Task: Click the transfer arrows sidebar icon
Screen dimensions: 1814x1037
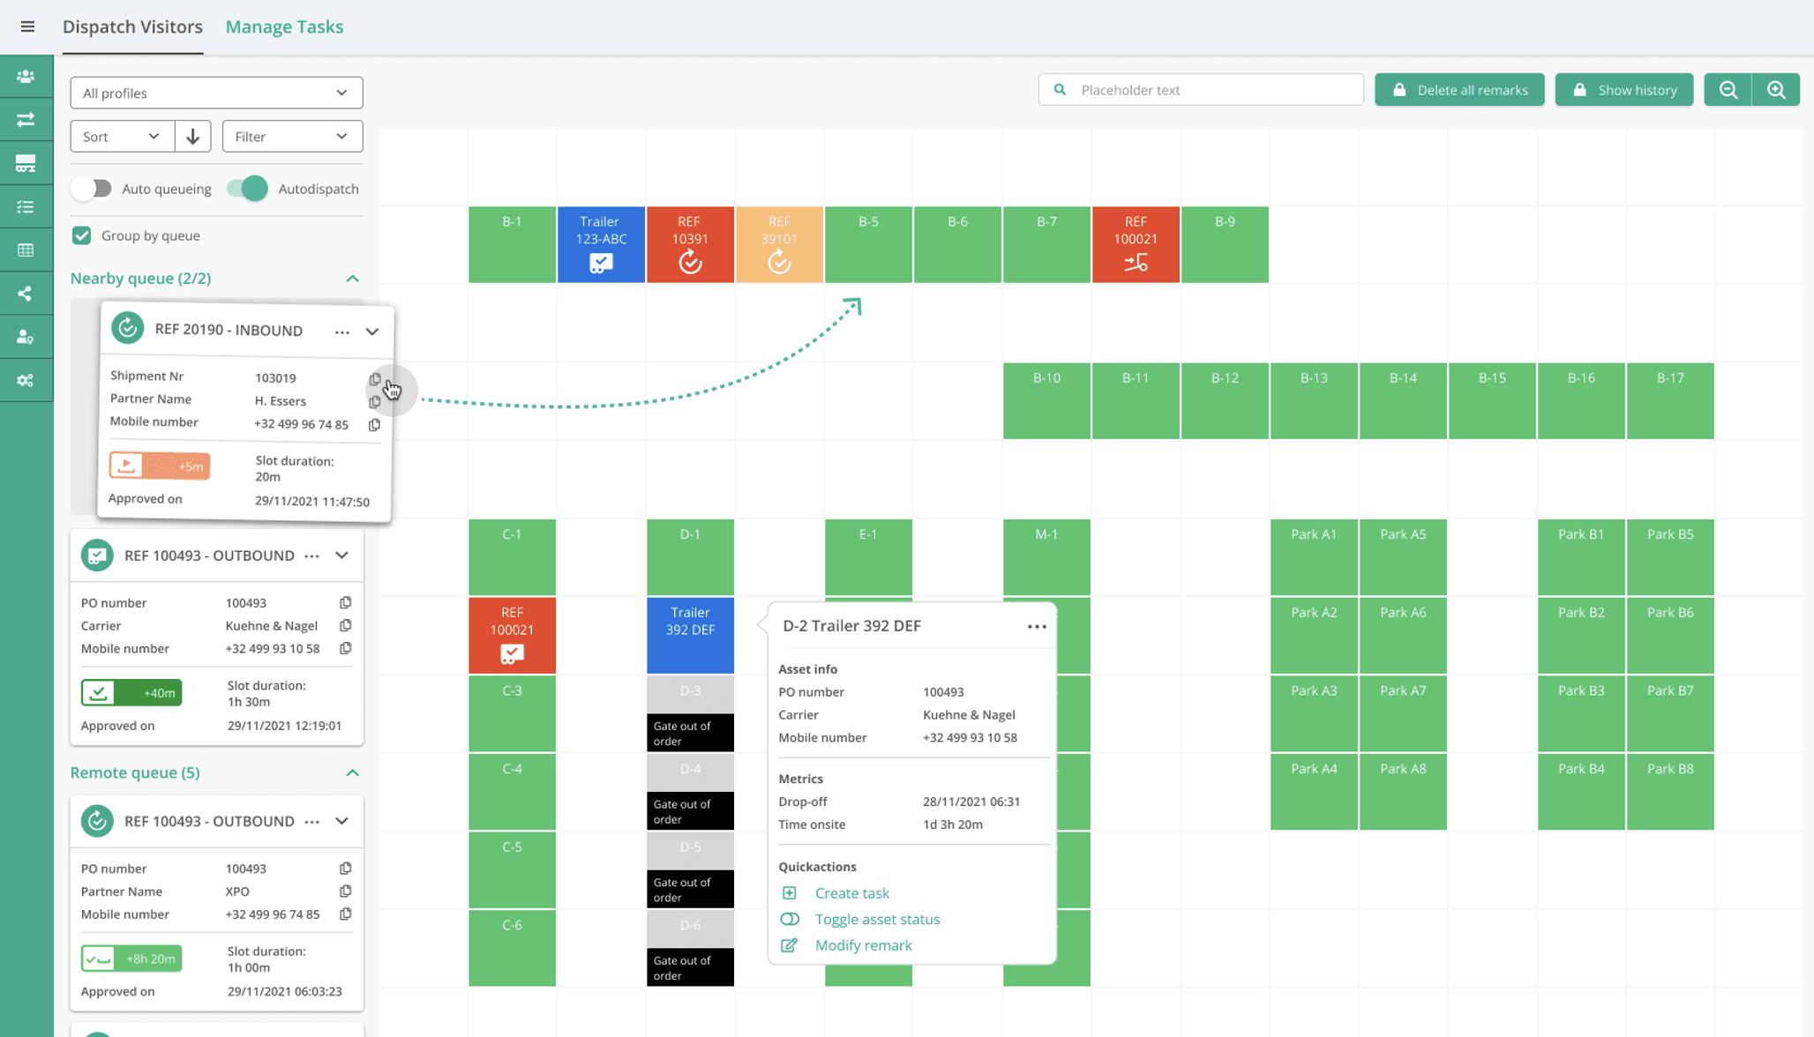Action: (x=26, y=120)
